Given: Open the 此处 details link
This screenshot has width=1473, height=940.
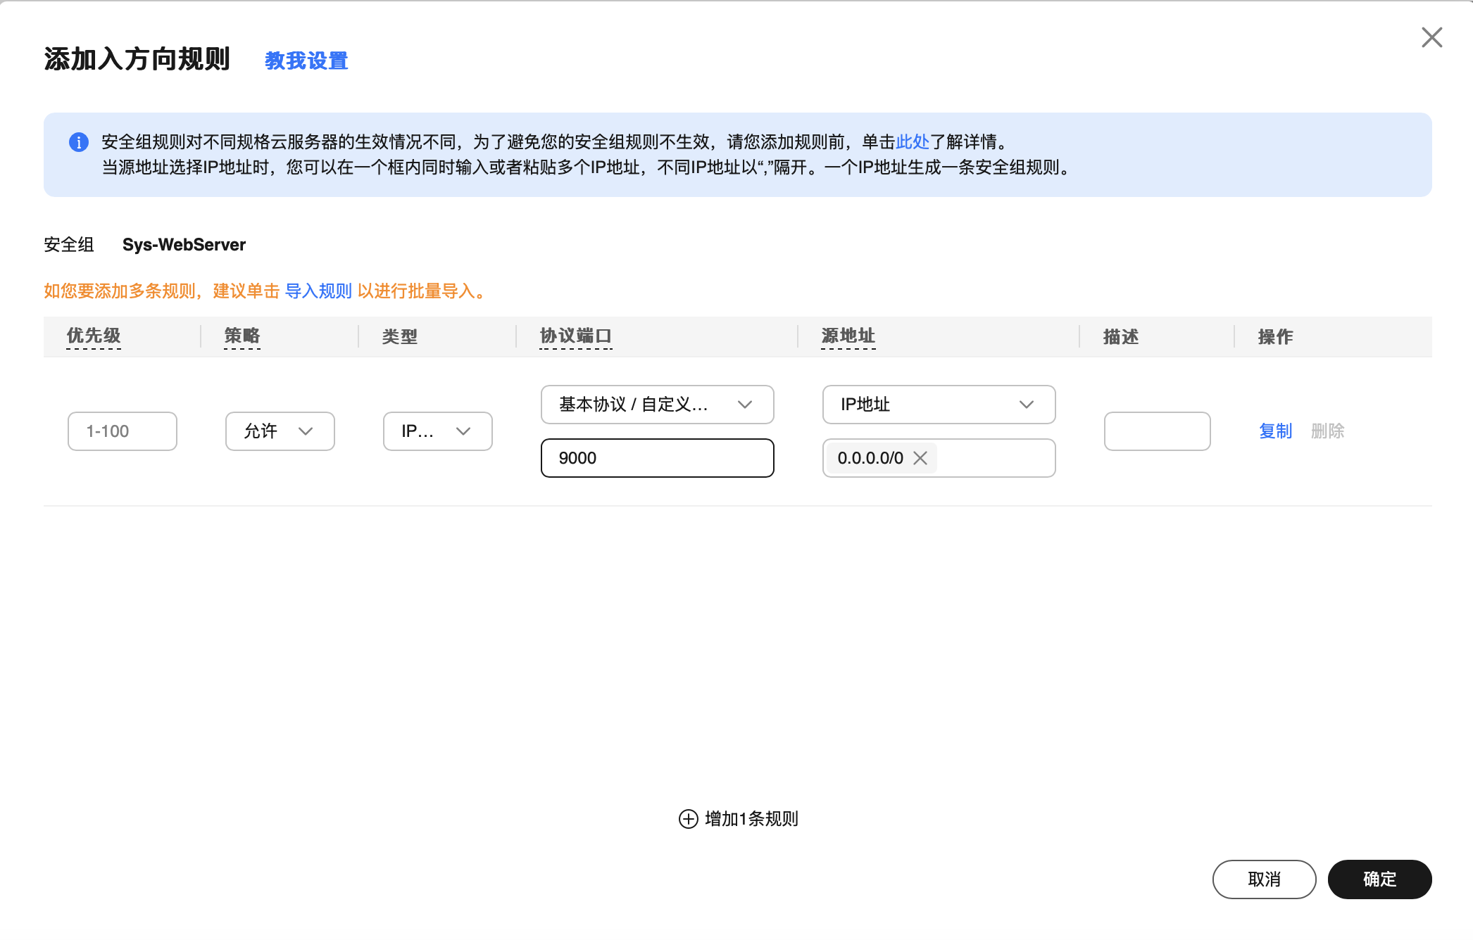Looking at the screenshot, I should [x=913, y=142].
